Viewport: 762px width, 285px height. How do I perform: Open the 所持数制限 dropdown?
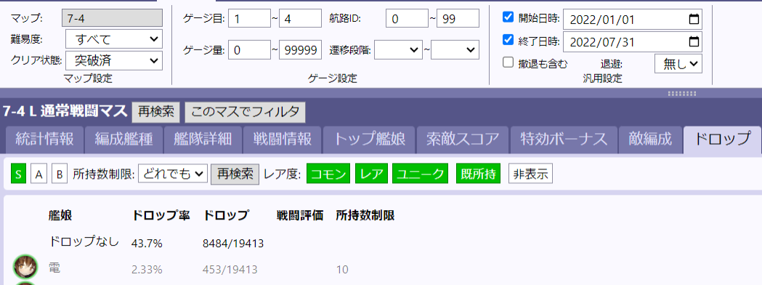click(173, 174)
